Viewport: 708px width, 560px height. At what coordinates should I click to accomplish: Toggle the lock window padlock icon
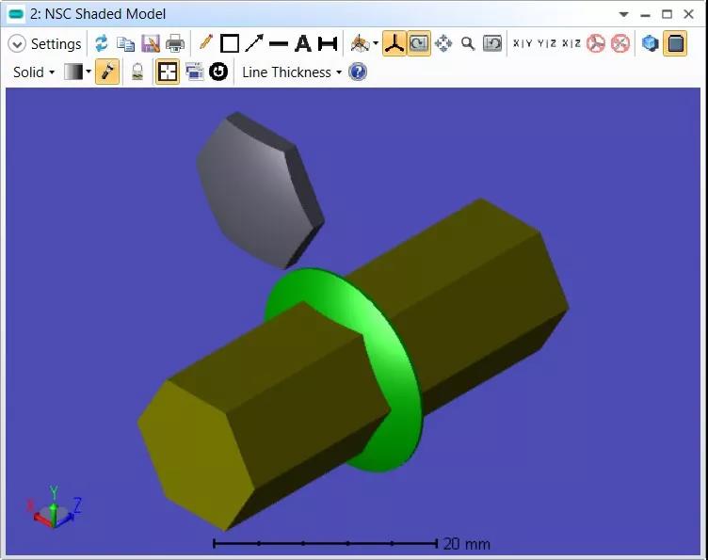137,72
